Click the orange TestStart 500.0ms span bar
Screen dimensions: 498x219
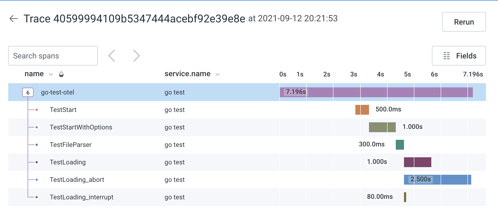(362, 110)
